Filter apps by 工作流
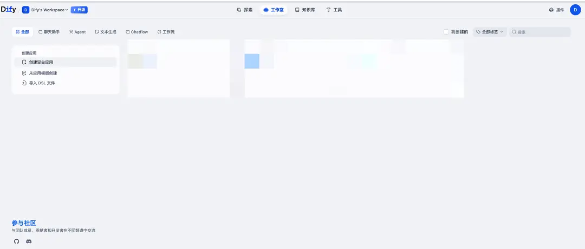The image size is (585, 249). pyautogui.click(x=166, y=32)
